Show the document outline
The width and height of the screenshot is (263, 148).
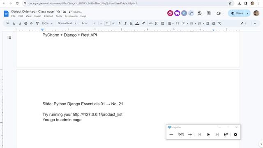click(x=9, y=37)
